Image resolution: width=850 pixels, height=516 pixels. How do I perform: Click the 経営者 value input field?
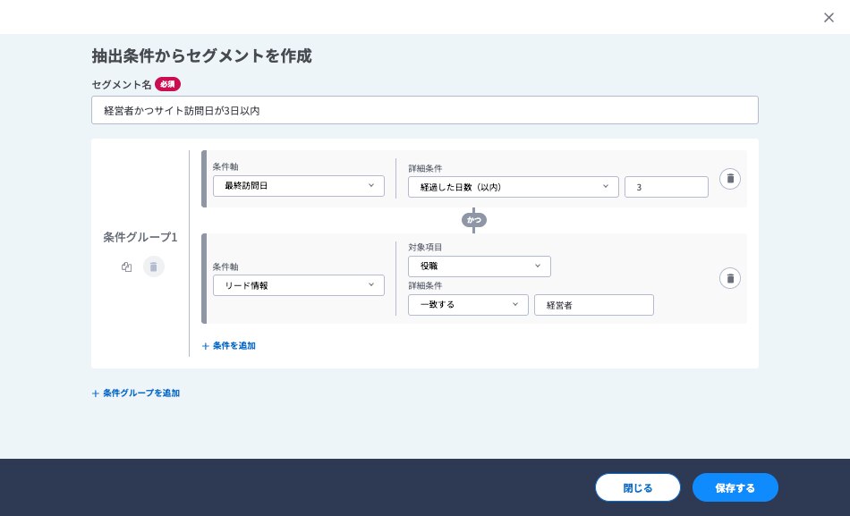click(593, 305)
